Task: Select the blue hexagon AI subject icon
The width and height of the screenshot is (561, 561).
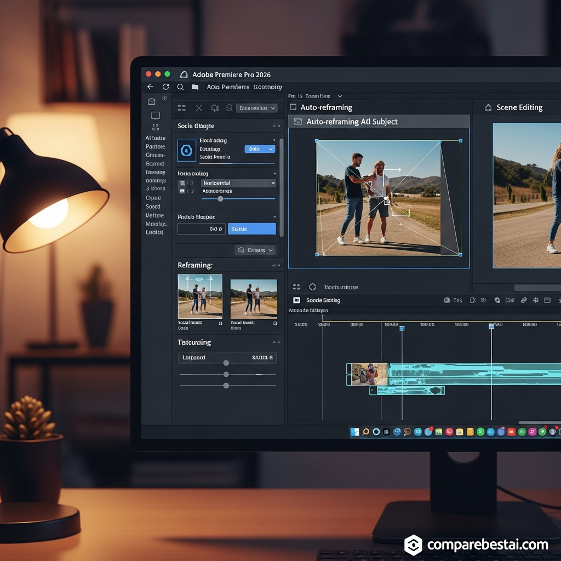Action: click(186, 151)
